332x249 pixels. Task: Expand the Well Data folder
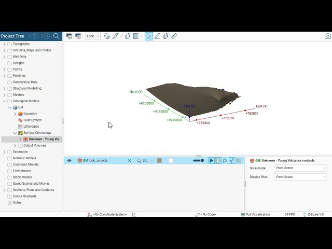coord(5,57)
